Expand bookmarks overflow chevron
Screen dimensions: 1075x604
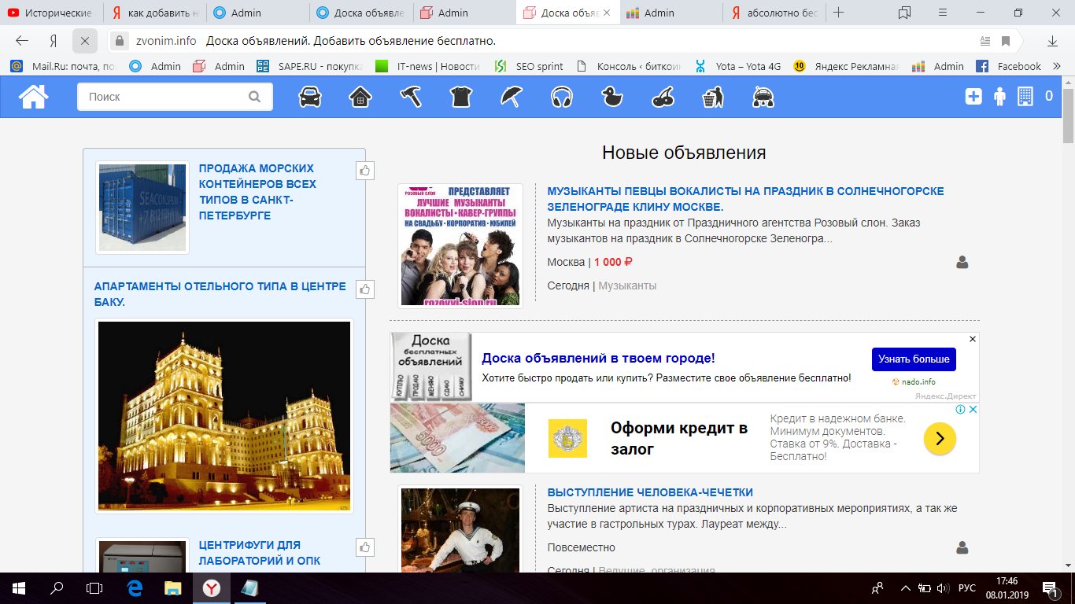click(1055, 66)
